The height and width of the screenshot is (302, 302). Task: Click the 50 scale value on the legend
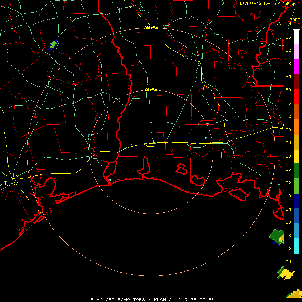point(288,90)
